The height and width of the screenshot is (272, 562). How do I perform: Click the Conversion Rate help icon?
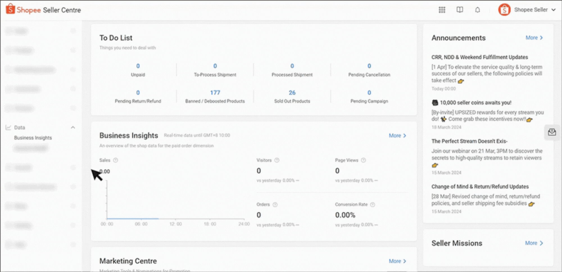pos(373,205)
